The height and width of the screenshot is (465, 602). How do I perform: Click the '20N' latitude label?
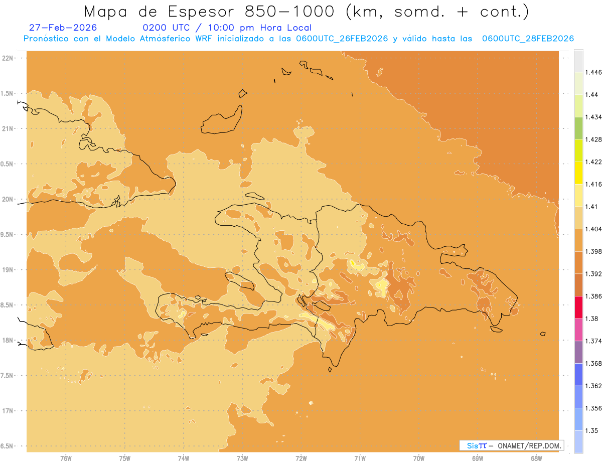coord(8,199)
